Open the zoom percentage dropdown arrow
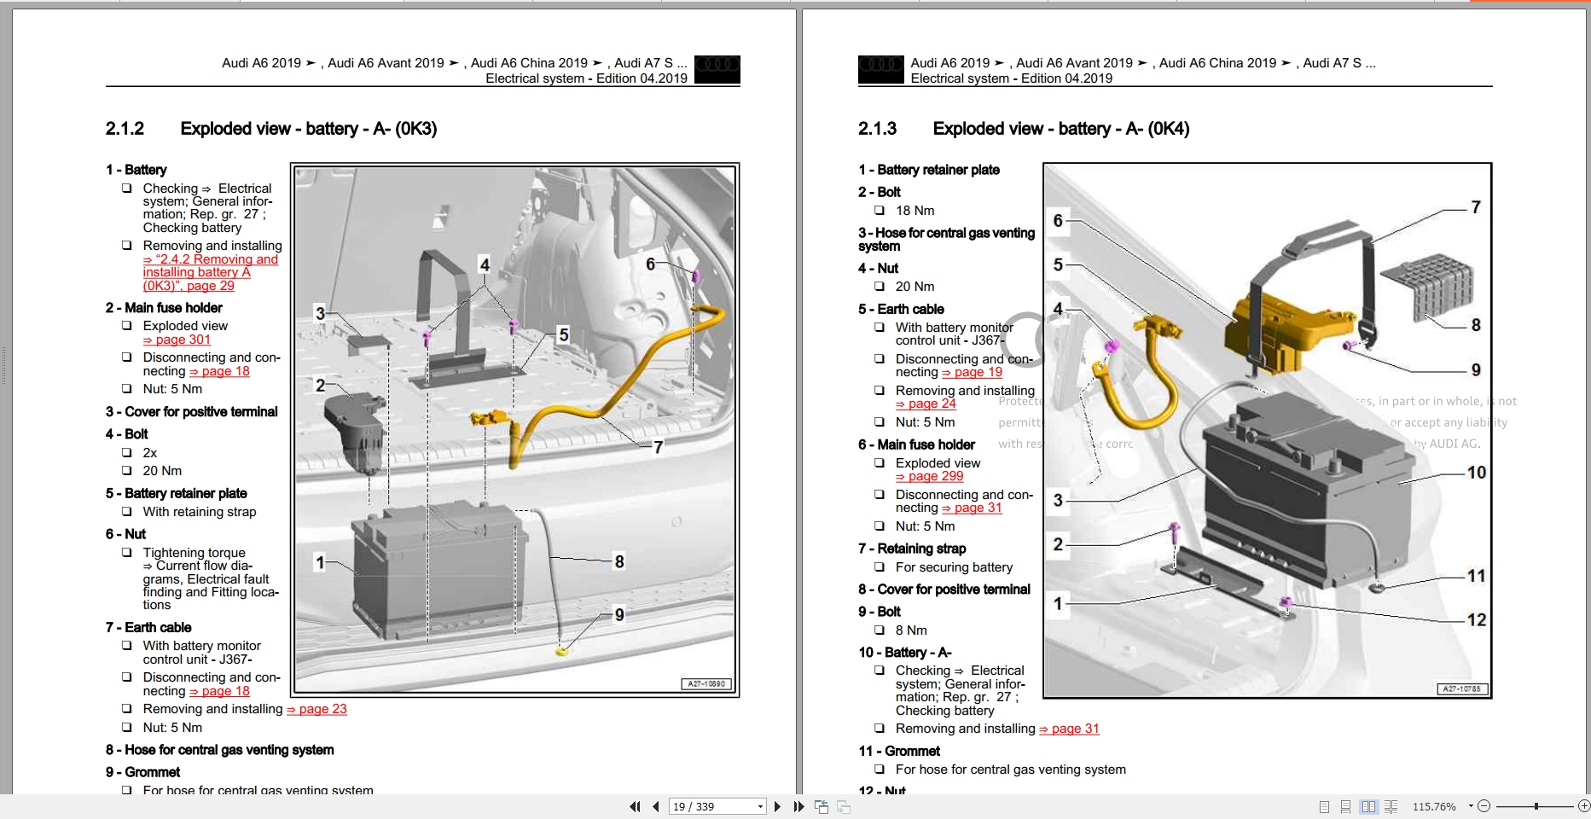This screenshot has width=1591, height=819. click(1471, 806)
